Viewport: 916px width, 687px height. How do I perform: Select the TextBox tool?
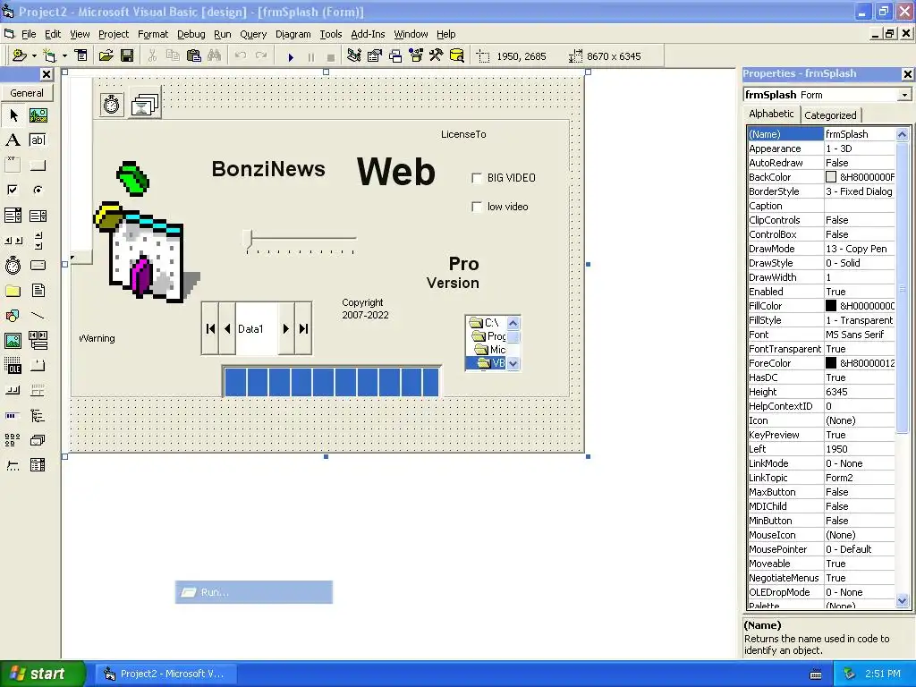38,140
